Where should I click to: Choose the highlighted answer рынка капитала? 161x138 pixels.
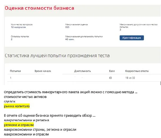click(x=17, y=106)
